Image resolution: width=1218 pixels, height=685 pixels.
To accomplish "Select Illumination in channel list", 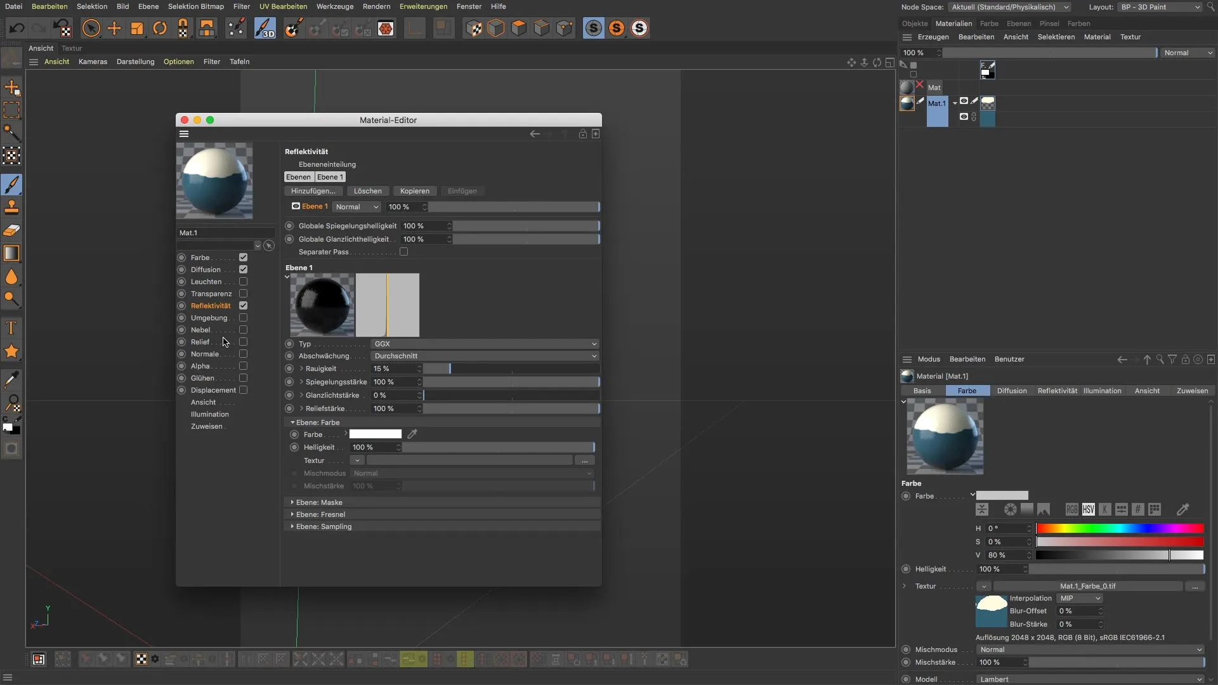I will tap(210, 414).
